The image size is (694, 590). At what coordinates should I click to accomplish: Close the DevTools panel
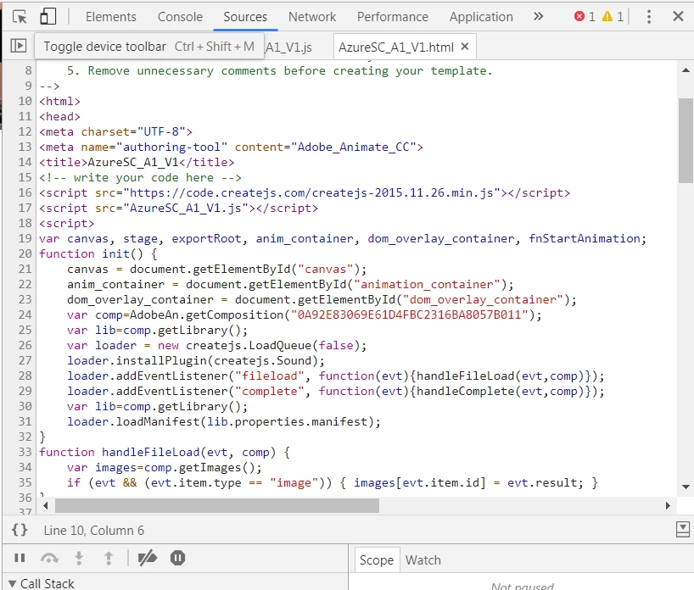tap(678, 17)
